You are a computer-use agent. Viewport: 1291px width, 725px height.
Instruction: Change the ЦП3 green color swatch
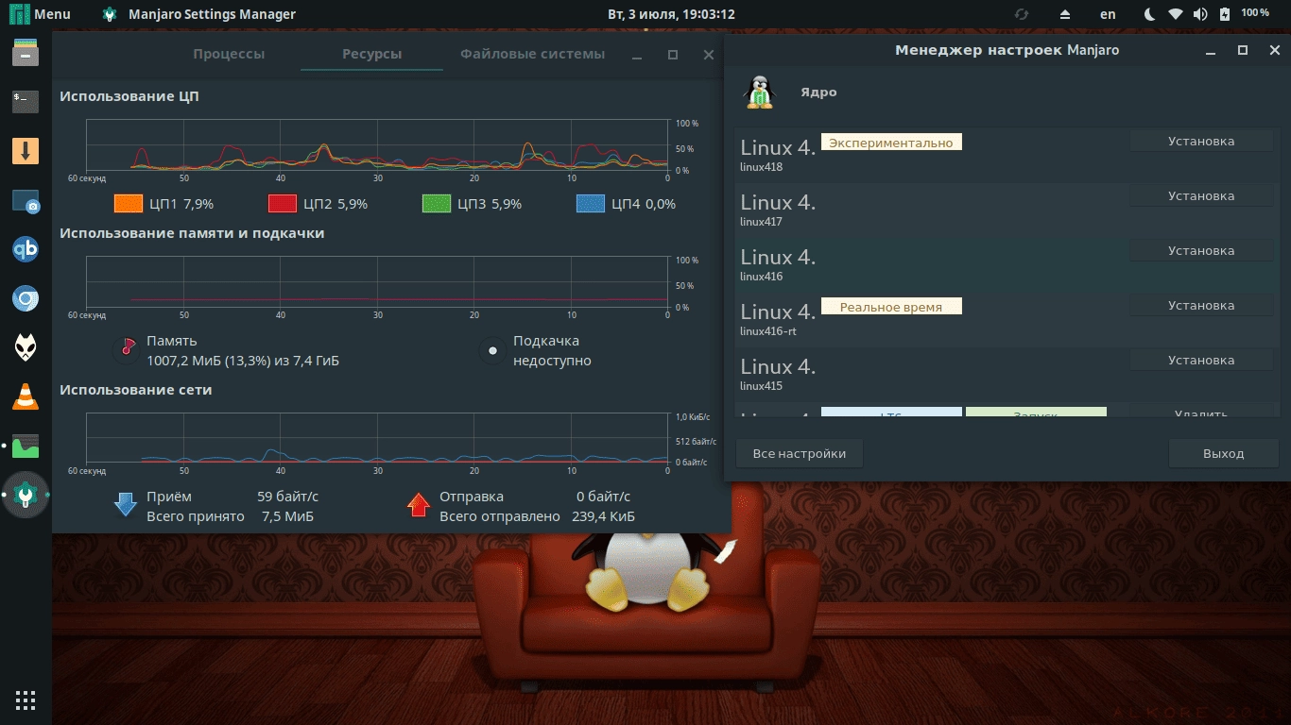pos(436,203)
